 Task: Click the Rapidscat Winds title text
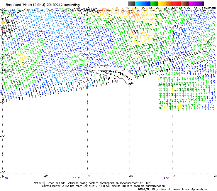[43, 5]
